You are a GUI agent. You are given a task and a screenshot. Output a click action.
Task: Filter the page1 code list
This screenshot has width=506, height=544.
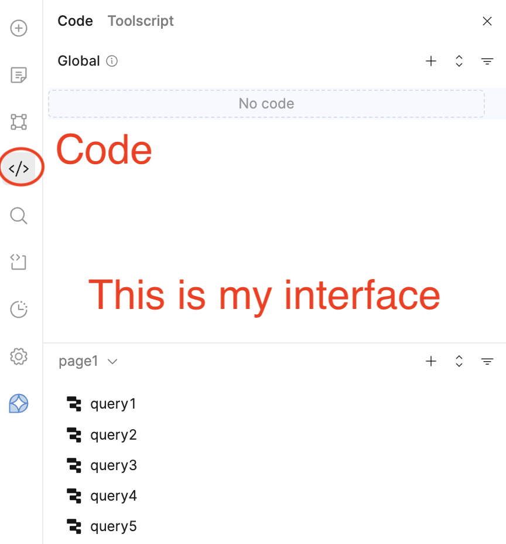pyautogui.click(x=487, y=362)
